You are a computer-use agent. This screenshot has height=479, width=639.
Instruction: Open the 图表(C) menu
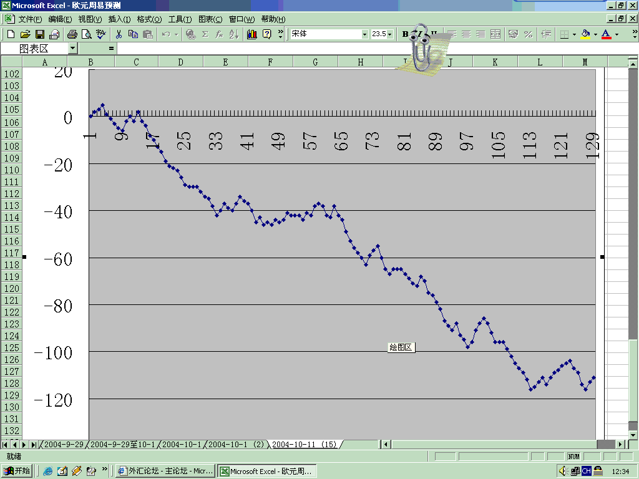tap(210, 19)
